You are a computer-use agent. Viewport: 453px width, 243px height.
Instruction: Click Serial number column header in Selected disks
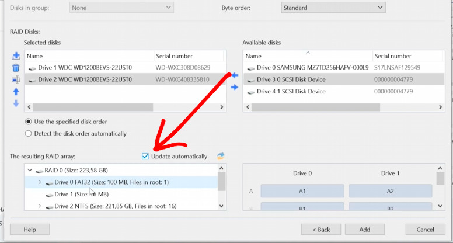[189, 56]
